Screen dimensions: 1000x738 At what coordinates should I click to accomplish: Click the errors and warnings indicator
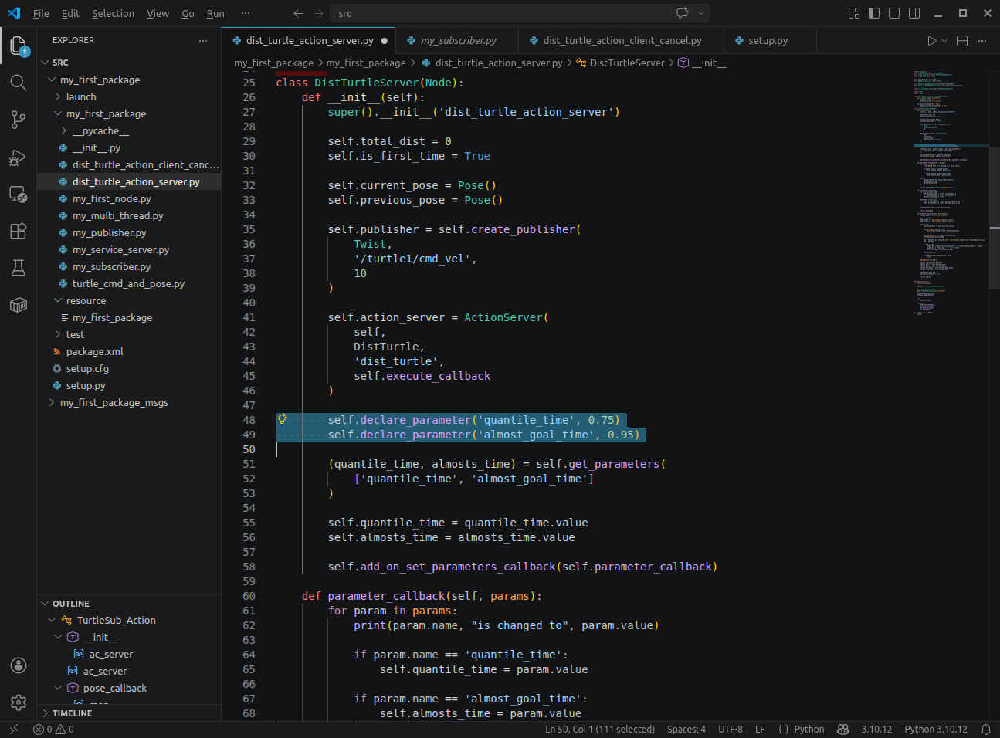(54, 729)
